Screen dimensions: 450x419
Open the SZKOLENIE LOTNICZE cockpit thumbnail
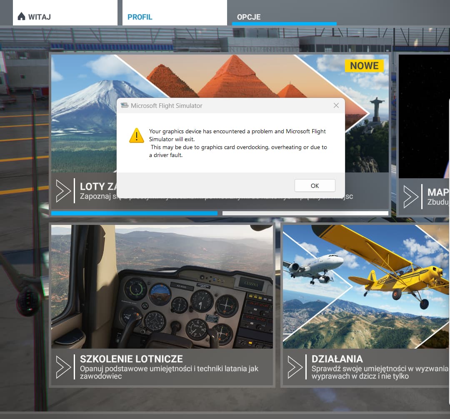(x=162, y=286)
